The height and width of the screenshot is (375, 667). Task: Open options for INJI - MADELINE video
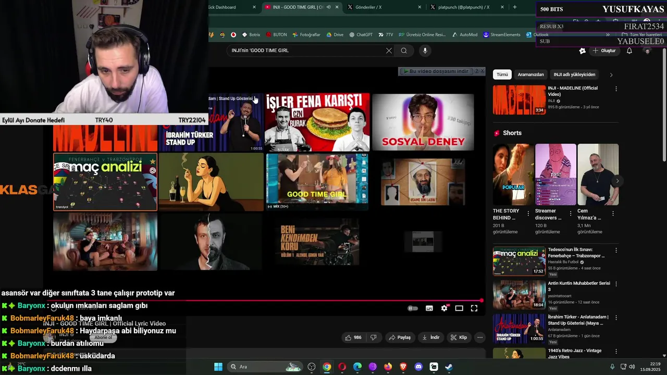tap(616, 89)
